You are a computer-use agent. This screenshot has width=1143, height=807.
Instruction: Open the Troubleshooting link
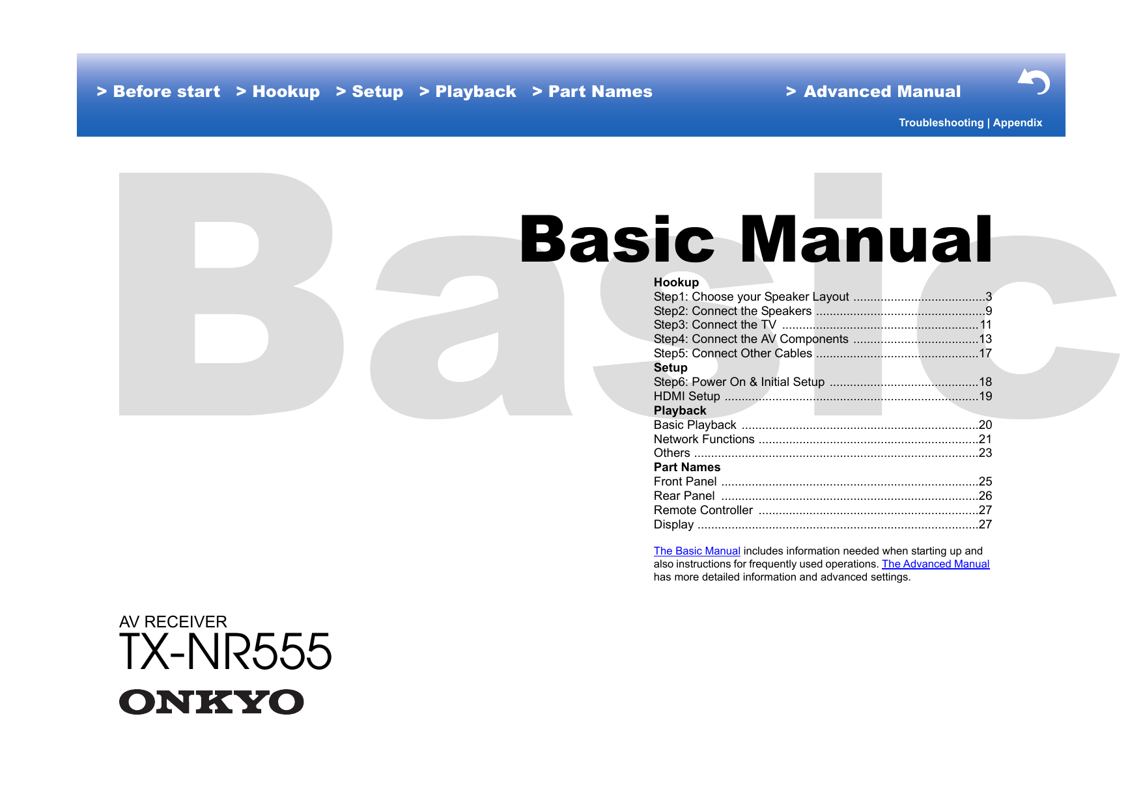tap(941, 122)
